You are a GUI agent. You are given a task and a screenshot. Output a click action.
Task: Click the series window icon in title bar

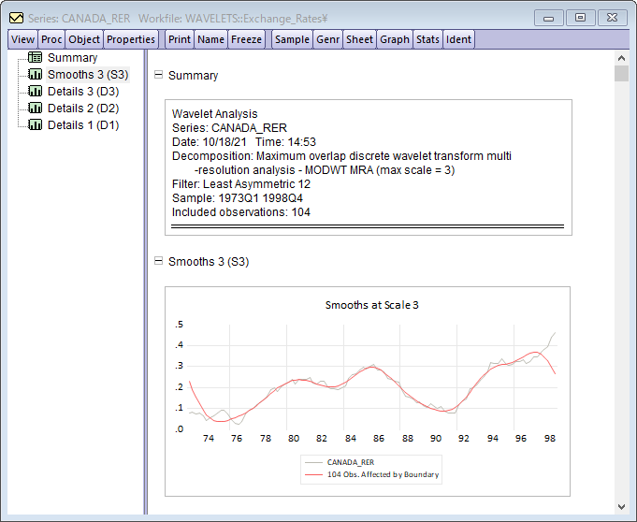(x=16, y=18)
